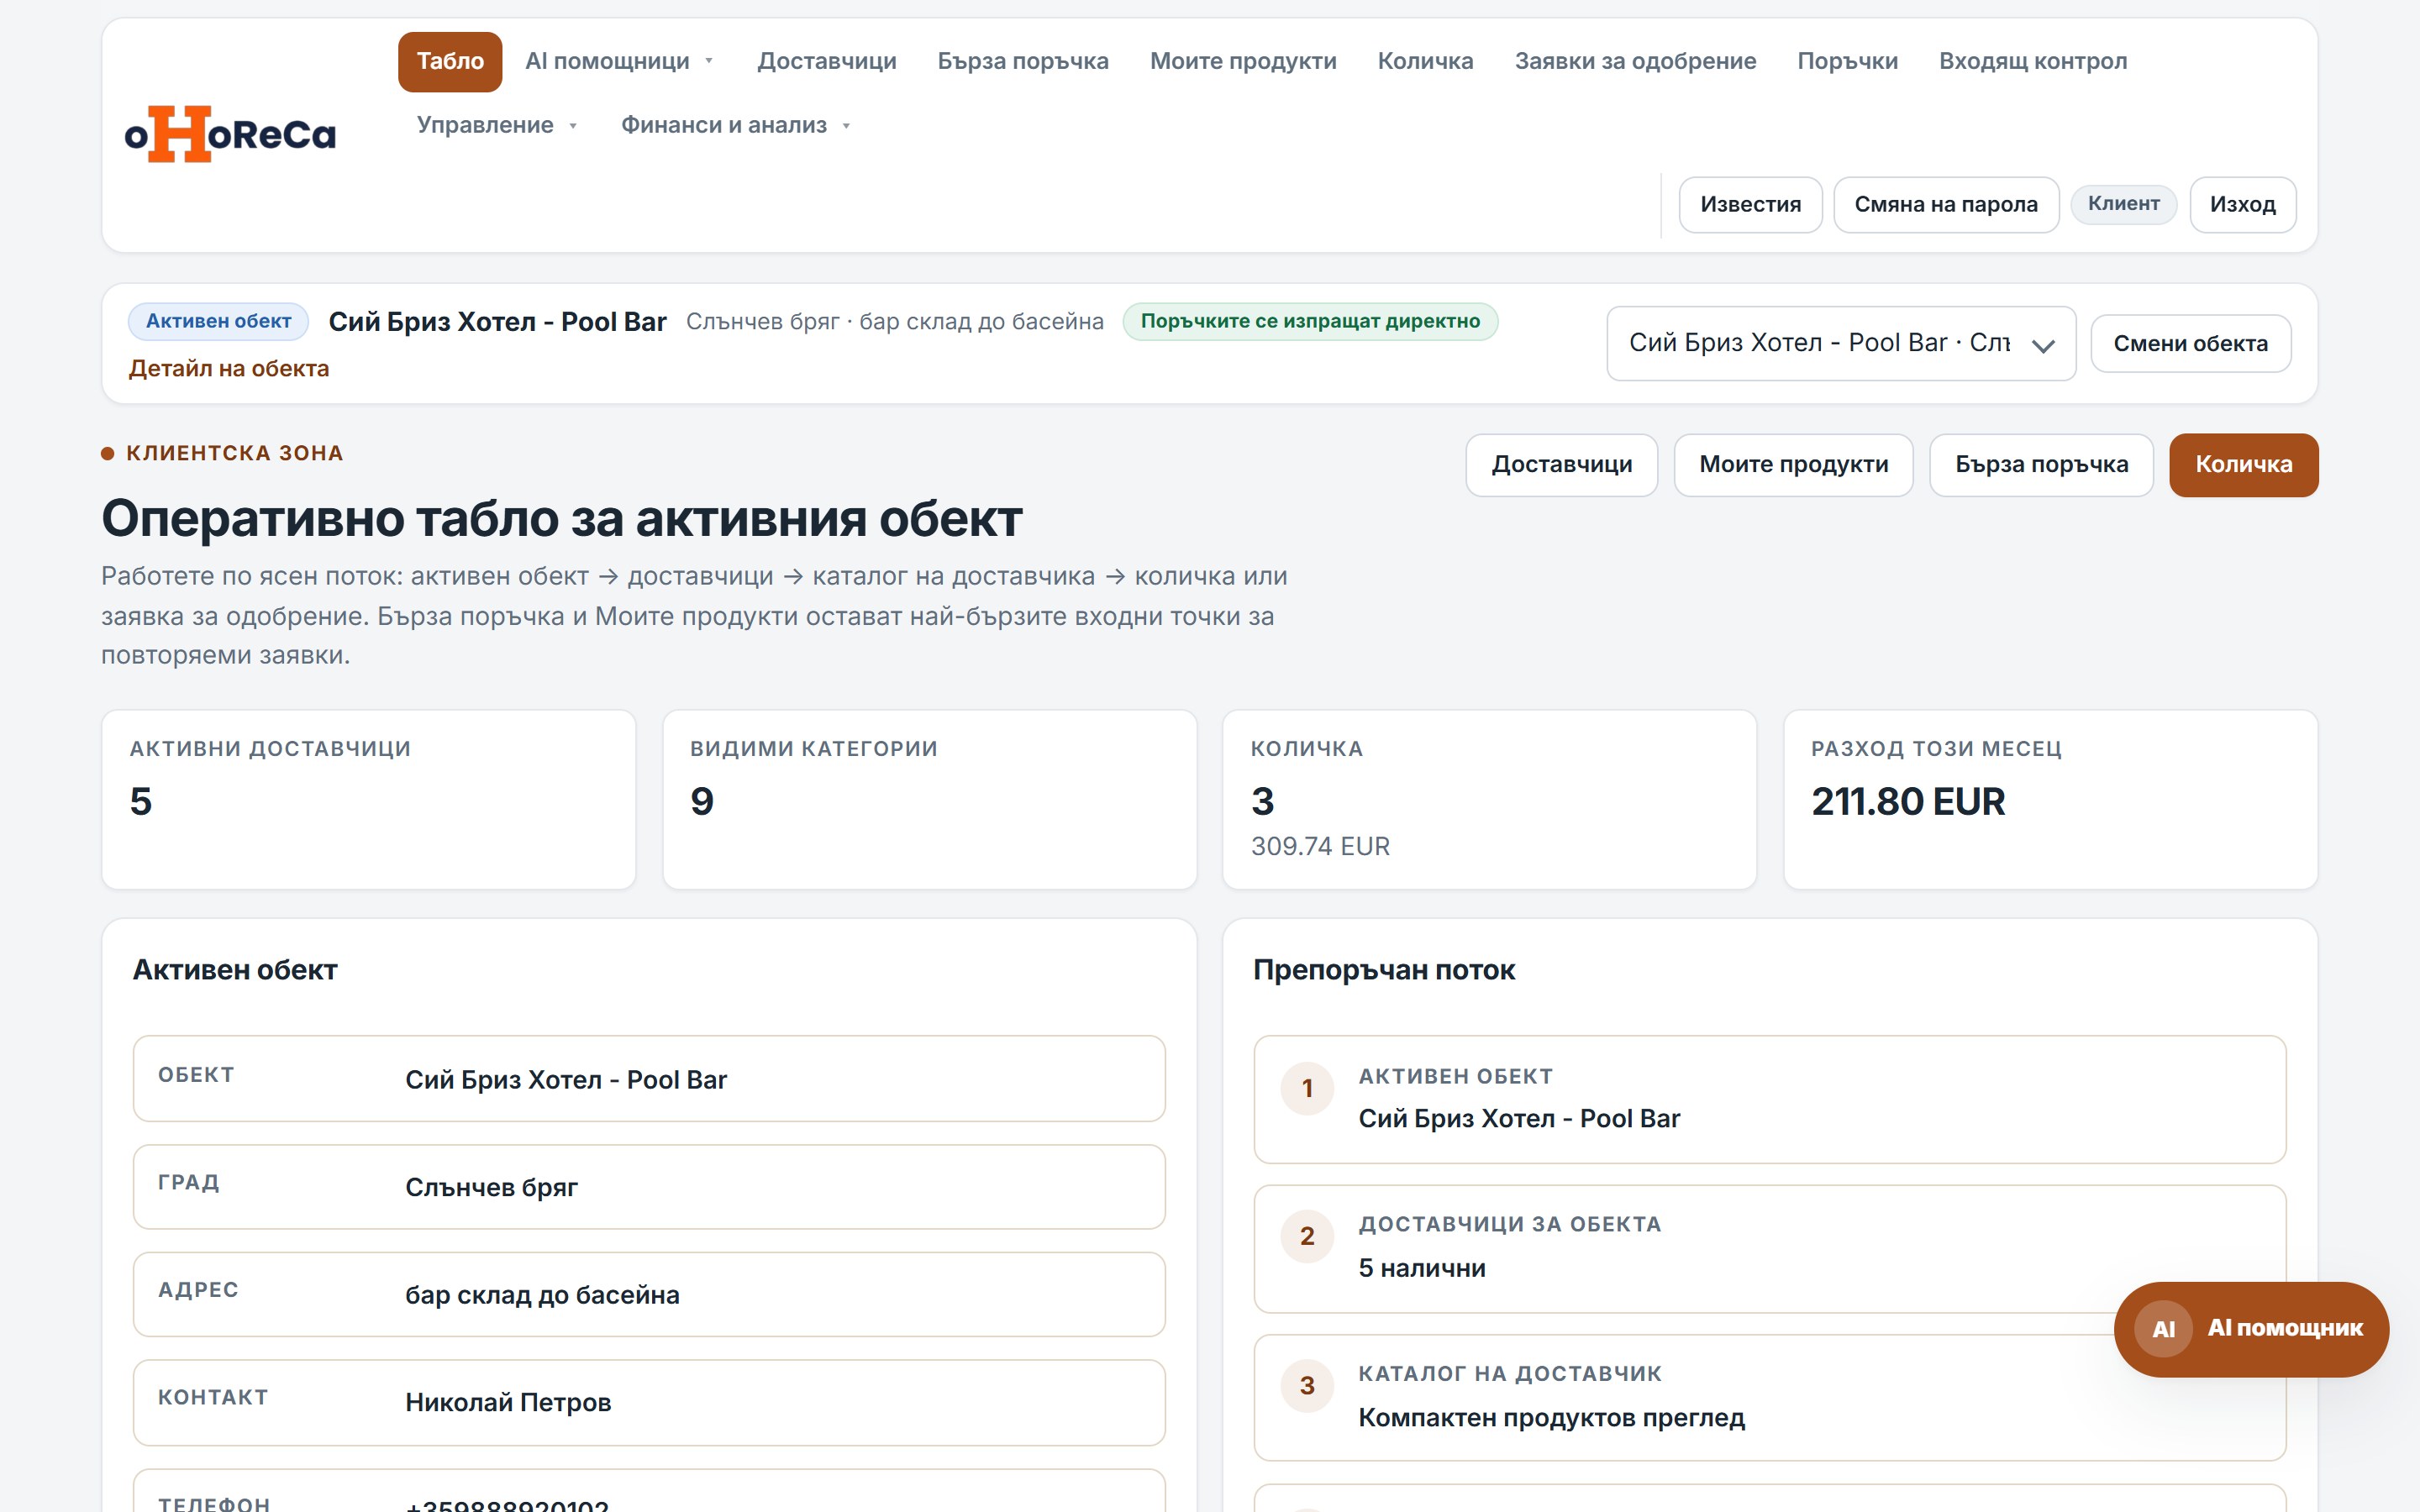Click Бърза поръчка quick action button
Viewport: 2420px width, 1512px height.
pos(2041,465)
